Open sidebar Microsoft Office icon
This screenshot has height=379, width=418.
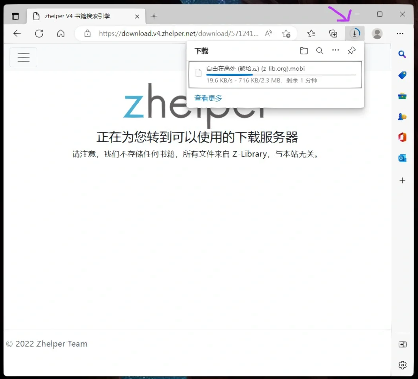tap(402, 137)
